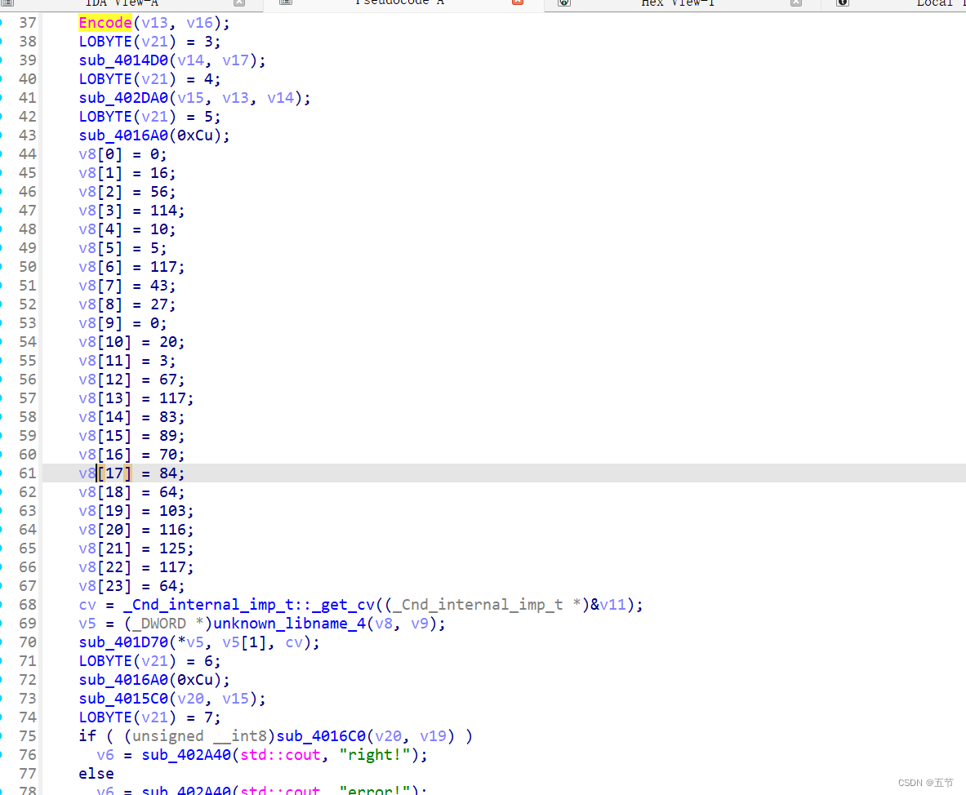
Task: Click std::cout on line 76
Action: 280,755
